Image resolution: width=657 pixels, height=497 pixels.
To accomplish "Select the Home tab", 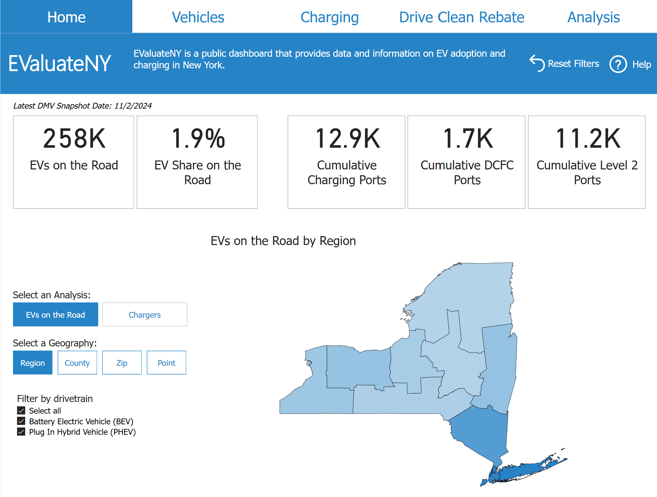I will [x=66, y=16].
